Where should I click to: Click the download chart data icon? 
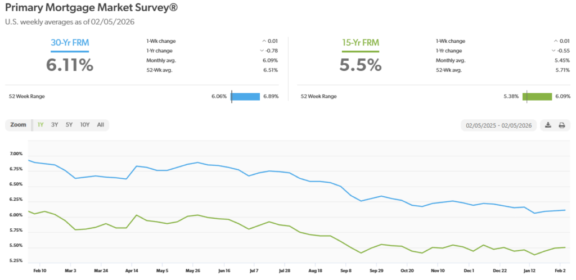[x=548, y=125]
